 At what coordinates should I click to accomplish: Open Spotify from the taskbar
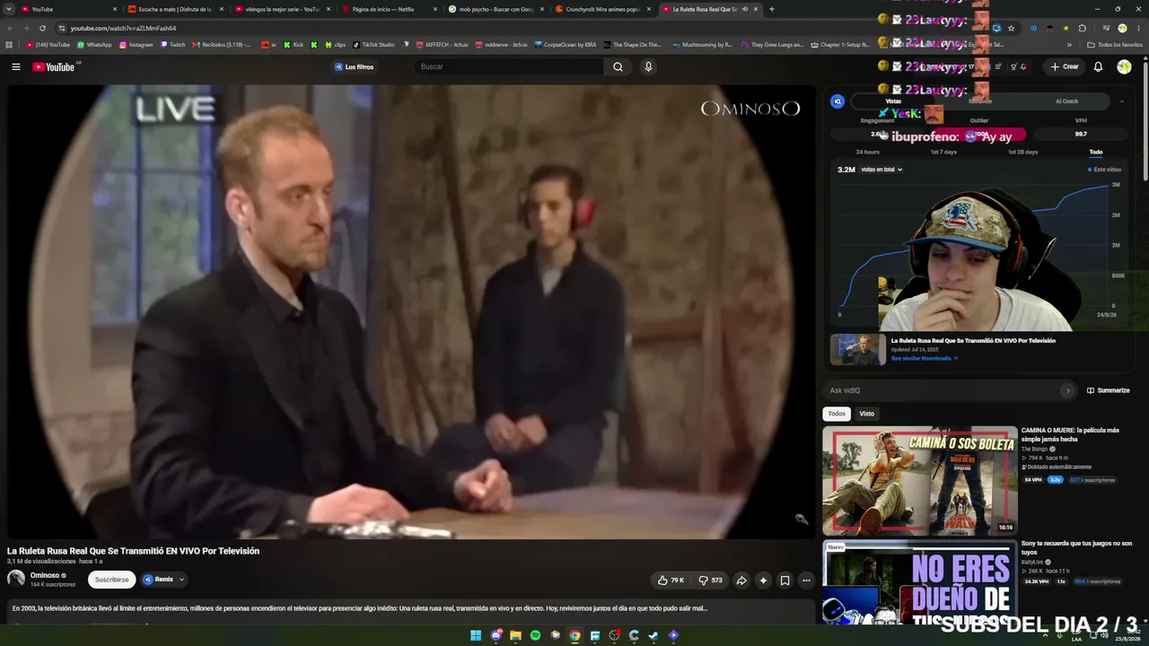(x=535, y=635)
